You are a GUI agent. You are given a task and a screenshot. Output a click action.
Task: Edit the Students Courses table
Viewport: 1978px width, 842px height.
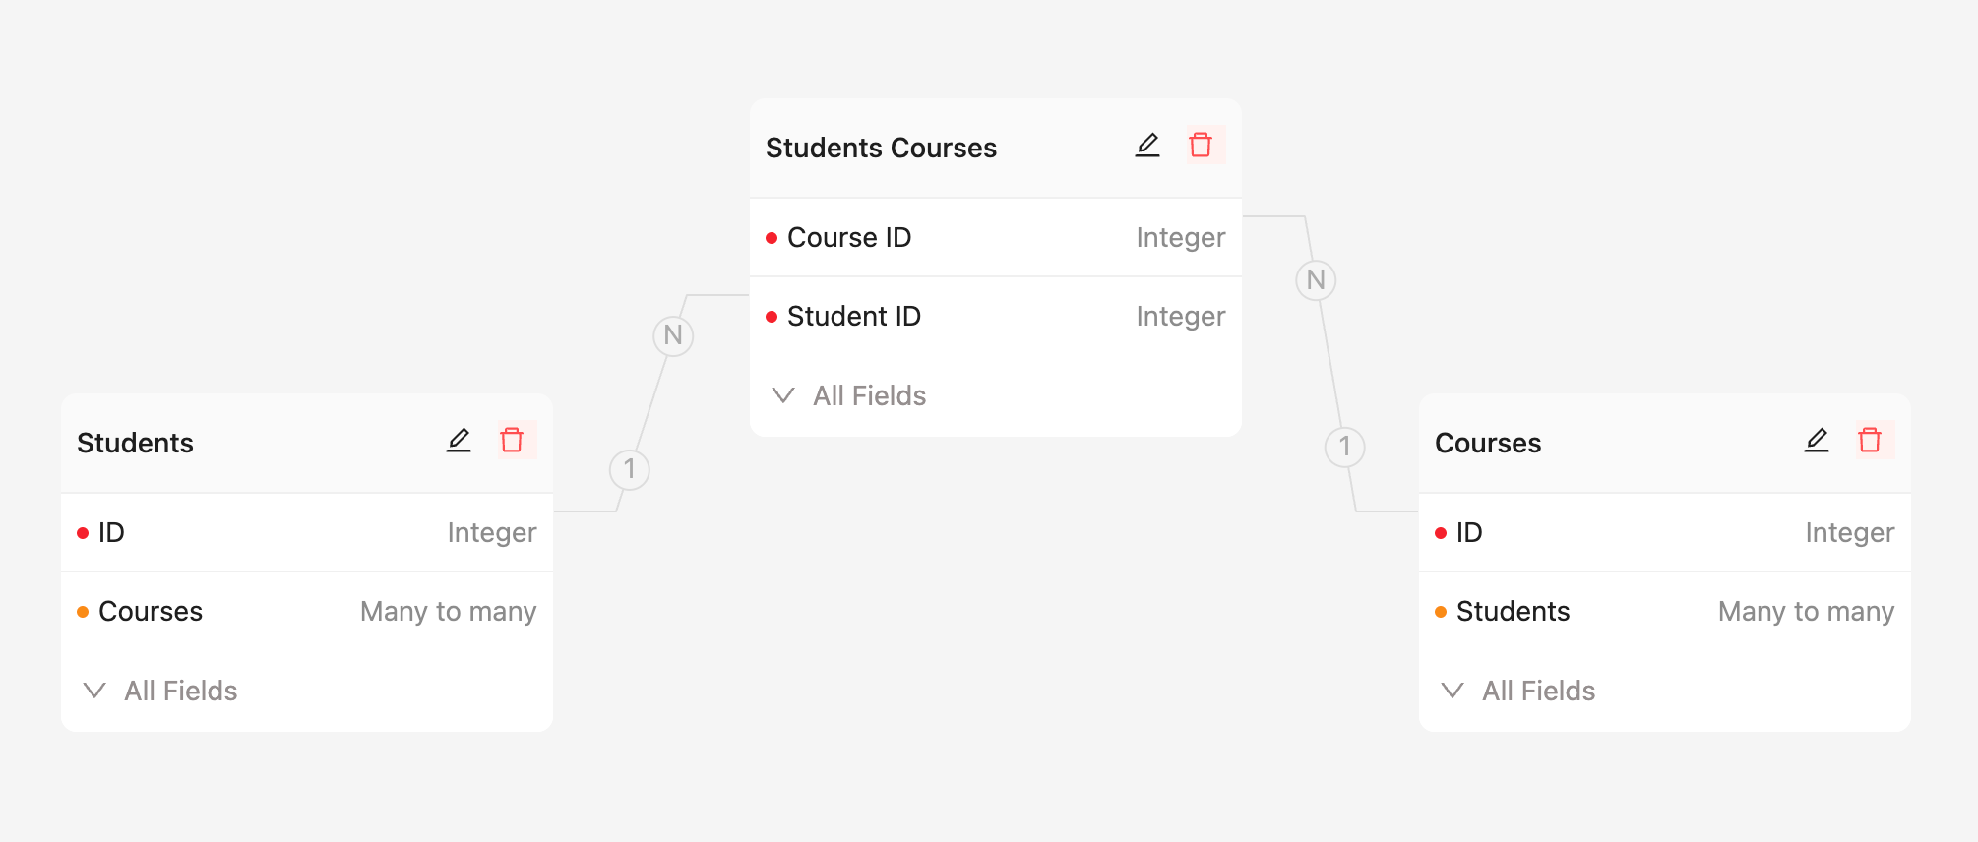tap(1147, 146)
